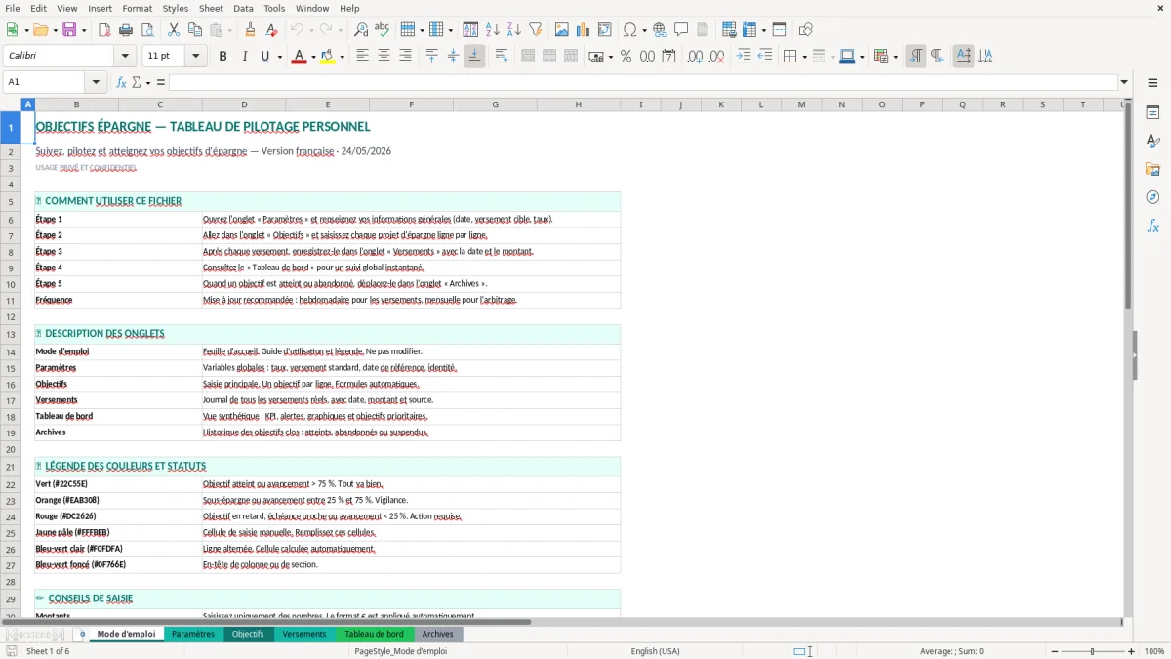Apply the yellow Background Color swatch
This screenshot has width=1171, height=659.
[x=327, y=57]
